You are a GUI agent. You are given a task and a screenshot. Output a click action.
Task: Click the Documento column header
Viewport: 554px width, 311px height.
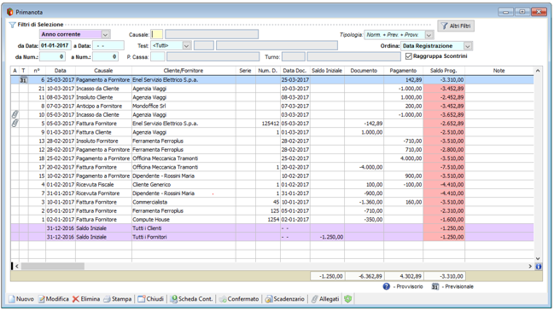click(364, 71)
